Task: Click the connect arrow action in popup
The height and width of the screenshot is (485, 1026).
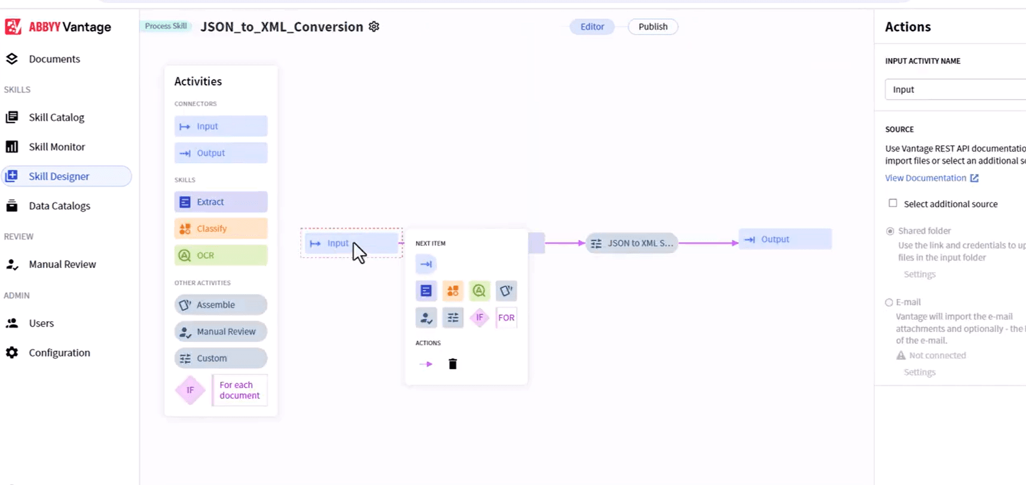Action: 426,364
